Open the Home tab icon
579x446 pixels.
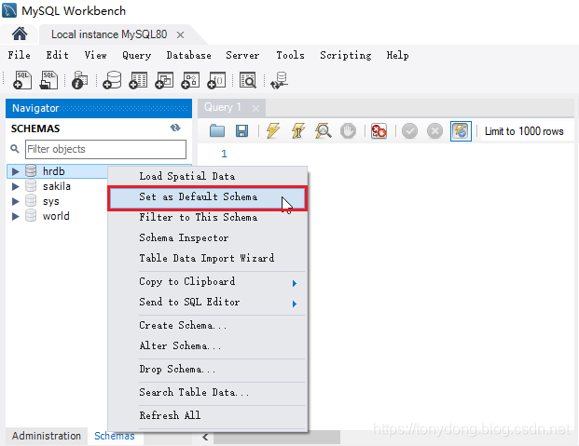[x=20, y=34]
